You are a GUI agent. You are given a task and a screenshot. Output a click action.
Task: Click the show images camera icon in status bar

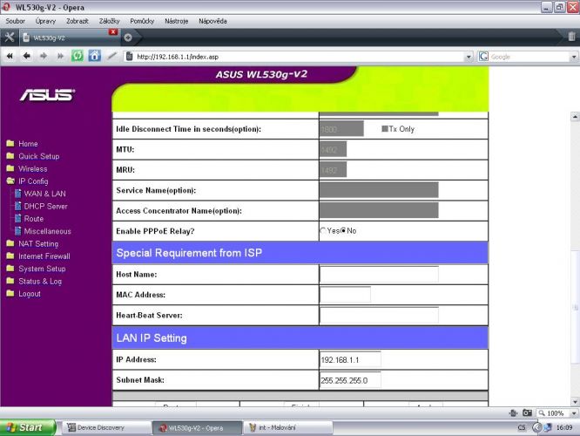point(527,412)
